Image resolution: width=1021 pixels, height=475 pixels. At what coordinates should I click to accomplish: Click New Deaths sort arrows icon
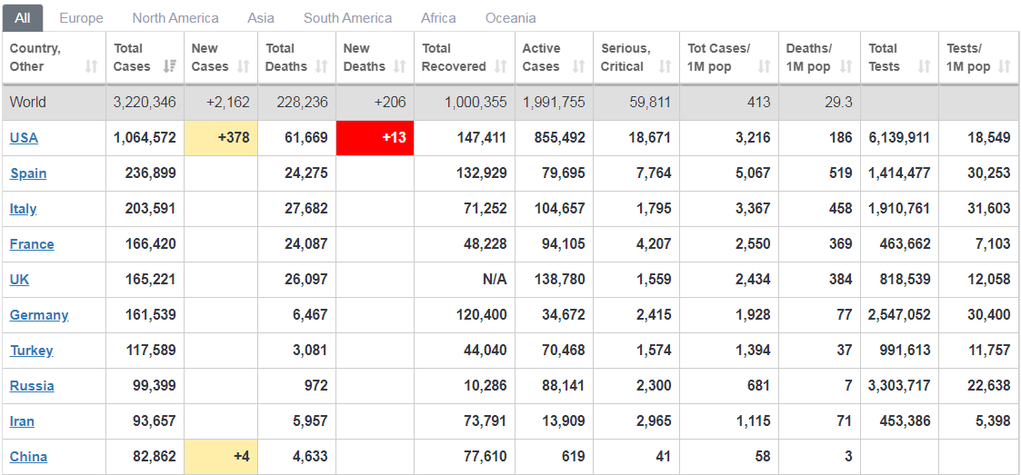coord(400,66)
